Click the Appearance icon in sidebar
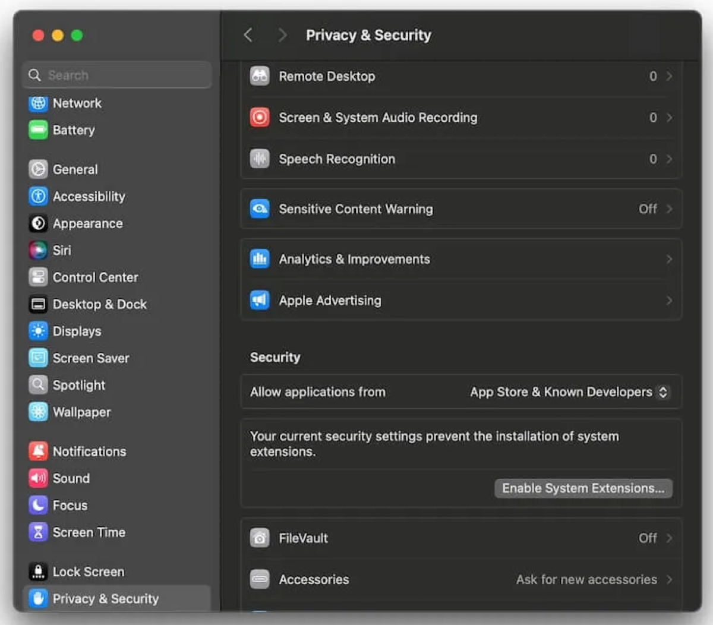 (x=38, y=223)
